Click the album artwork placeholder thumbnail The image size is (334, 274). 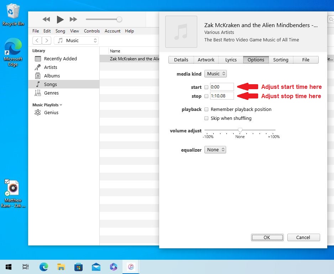[x=181, y=32]
